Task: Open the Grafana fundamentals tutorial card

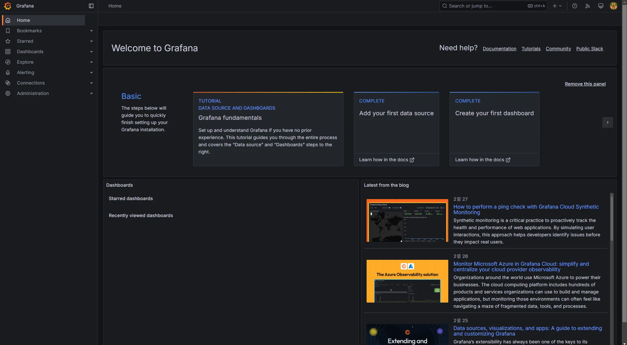Action: pos(268,129)
